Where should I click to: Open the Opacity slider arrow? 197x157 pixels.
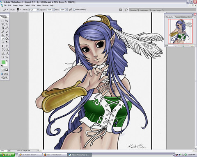click(53, 10)
